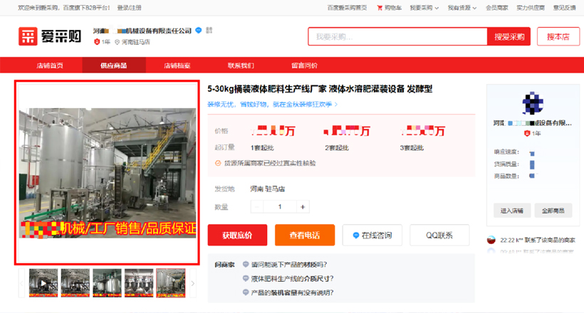Open the 购物车 shopping cart
The height and width of the screenshot is (313, 584).
[x=389, y=8]
